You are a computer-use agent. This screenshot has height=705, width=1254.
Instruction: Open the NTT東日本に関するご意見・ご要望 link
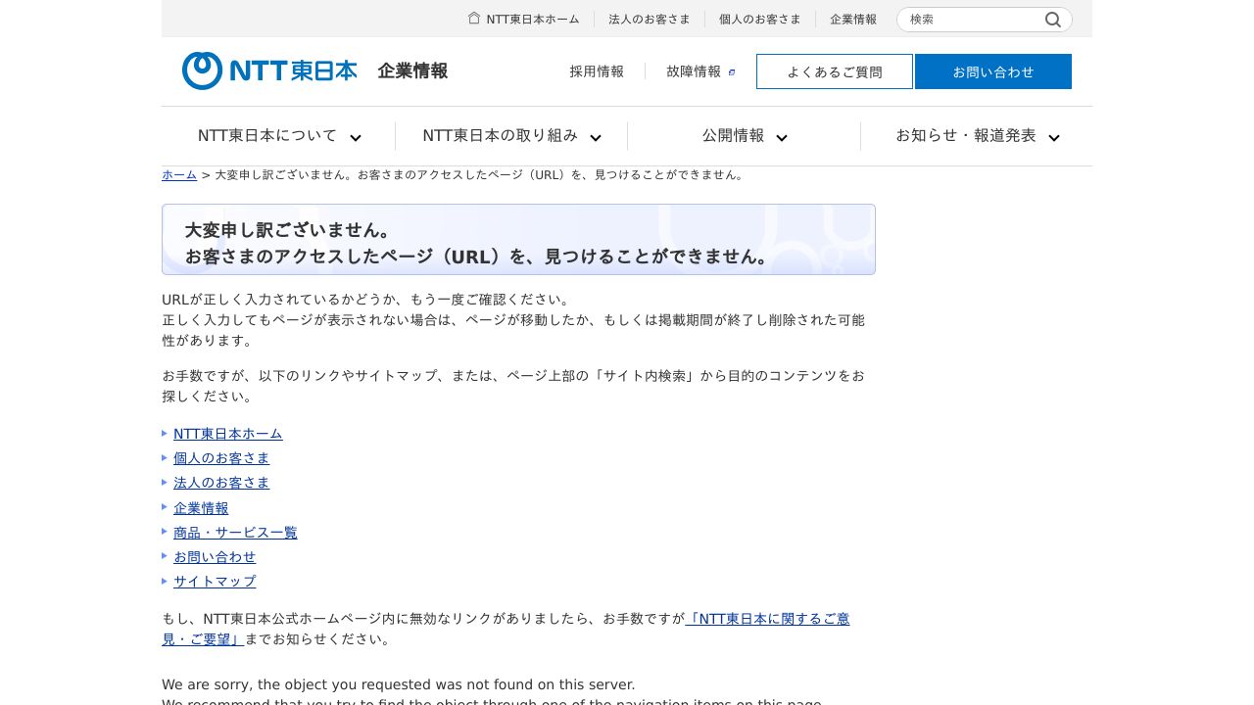pos(767,618)
